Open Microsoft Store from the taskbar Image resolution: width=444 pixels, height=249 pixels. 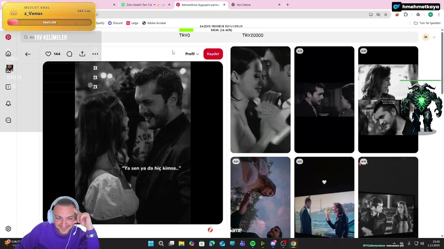pos(202,244)
